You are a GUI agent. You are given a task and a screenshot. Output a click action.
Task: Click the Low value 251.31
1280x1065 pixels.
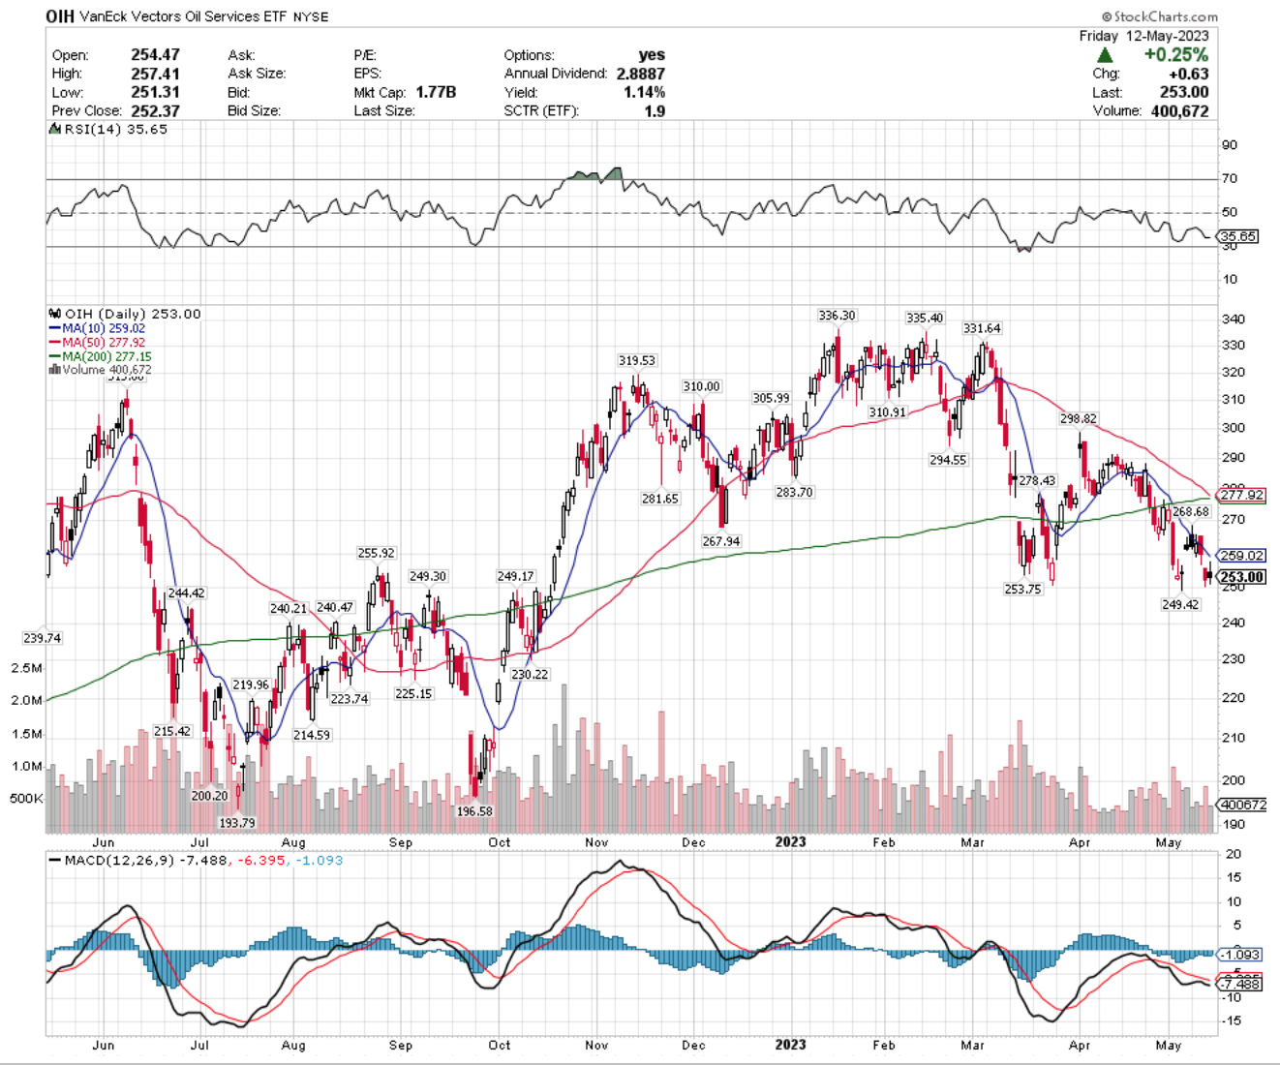[155, 92]
